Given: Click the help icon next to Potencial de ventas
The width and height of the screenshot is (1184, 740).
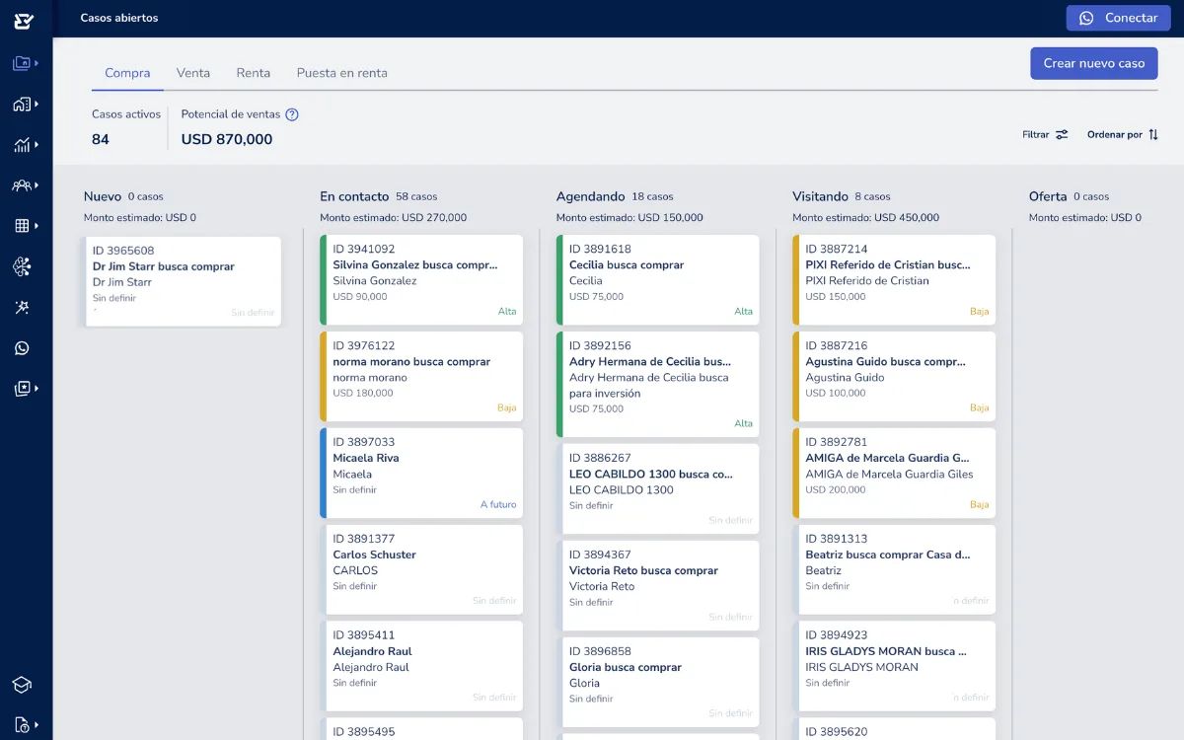Looking at the screenshot, I should [292, 114].
